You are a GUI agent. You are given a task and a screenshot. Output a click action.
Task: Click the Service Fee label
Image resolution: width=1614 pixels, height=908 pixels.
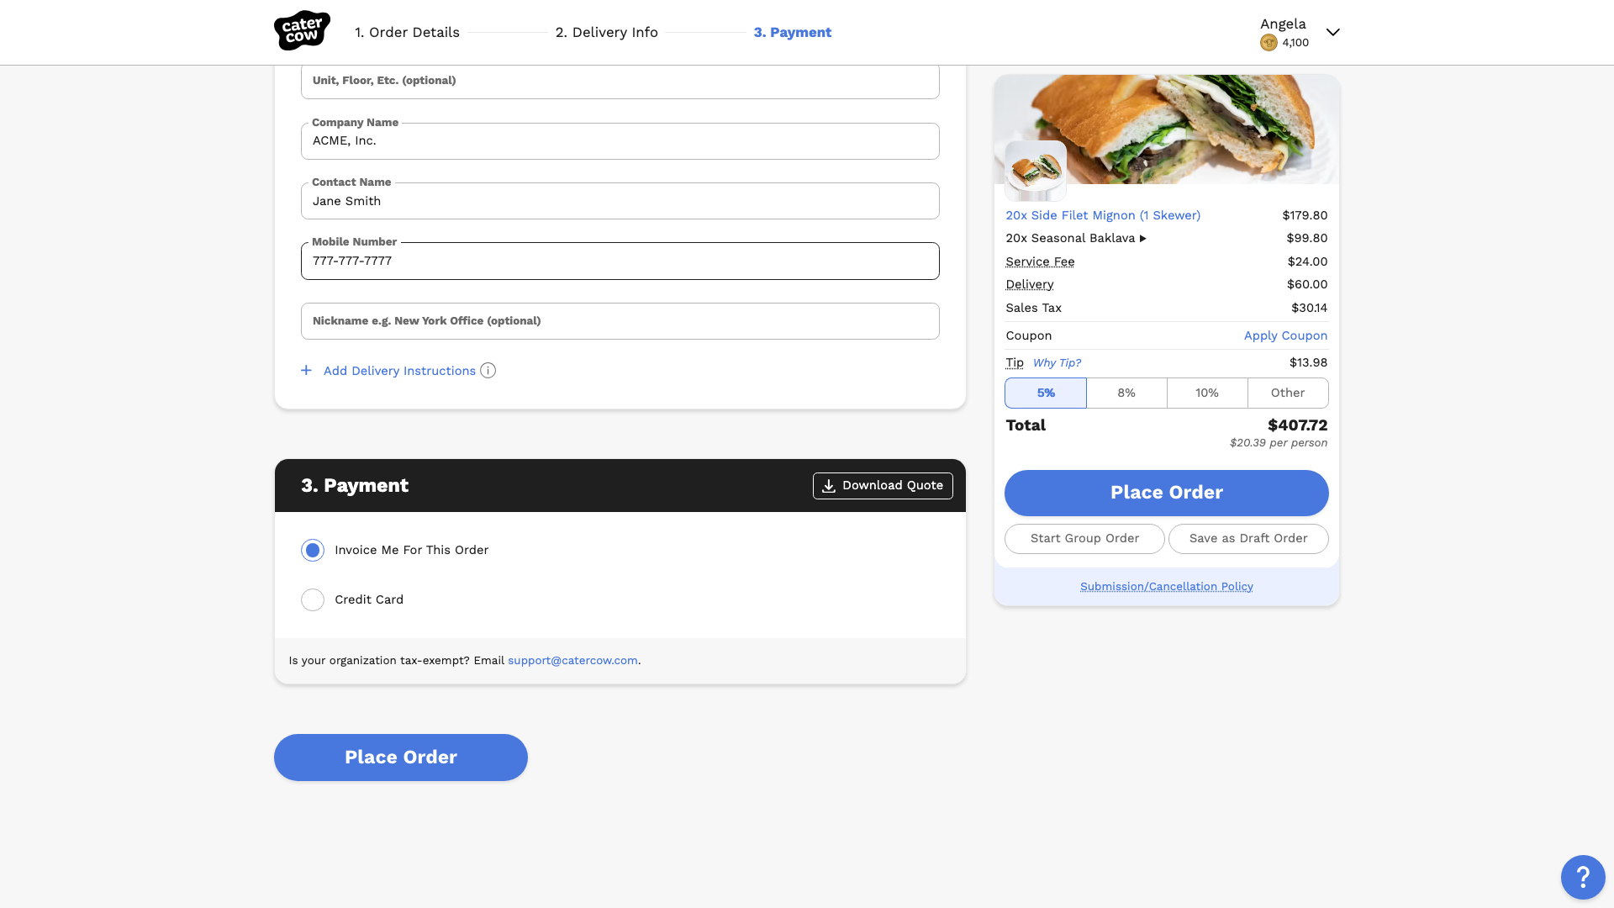tap(1040, 262)
